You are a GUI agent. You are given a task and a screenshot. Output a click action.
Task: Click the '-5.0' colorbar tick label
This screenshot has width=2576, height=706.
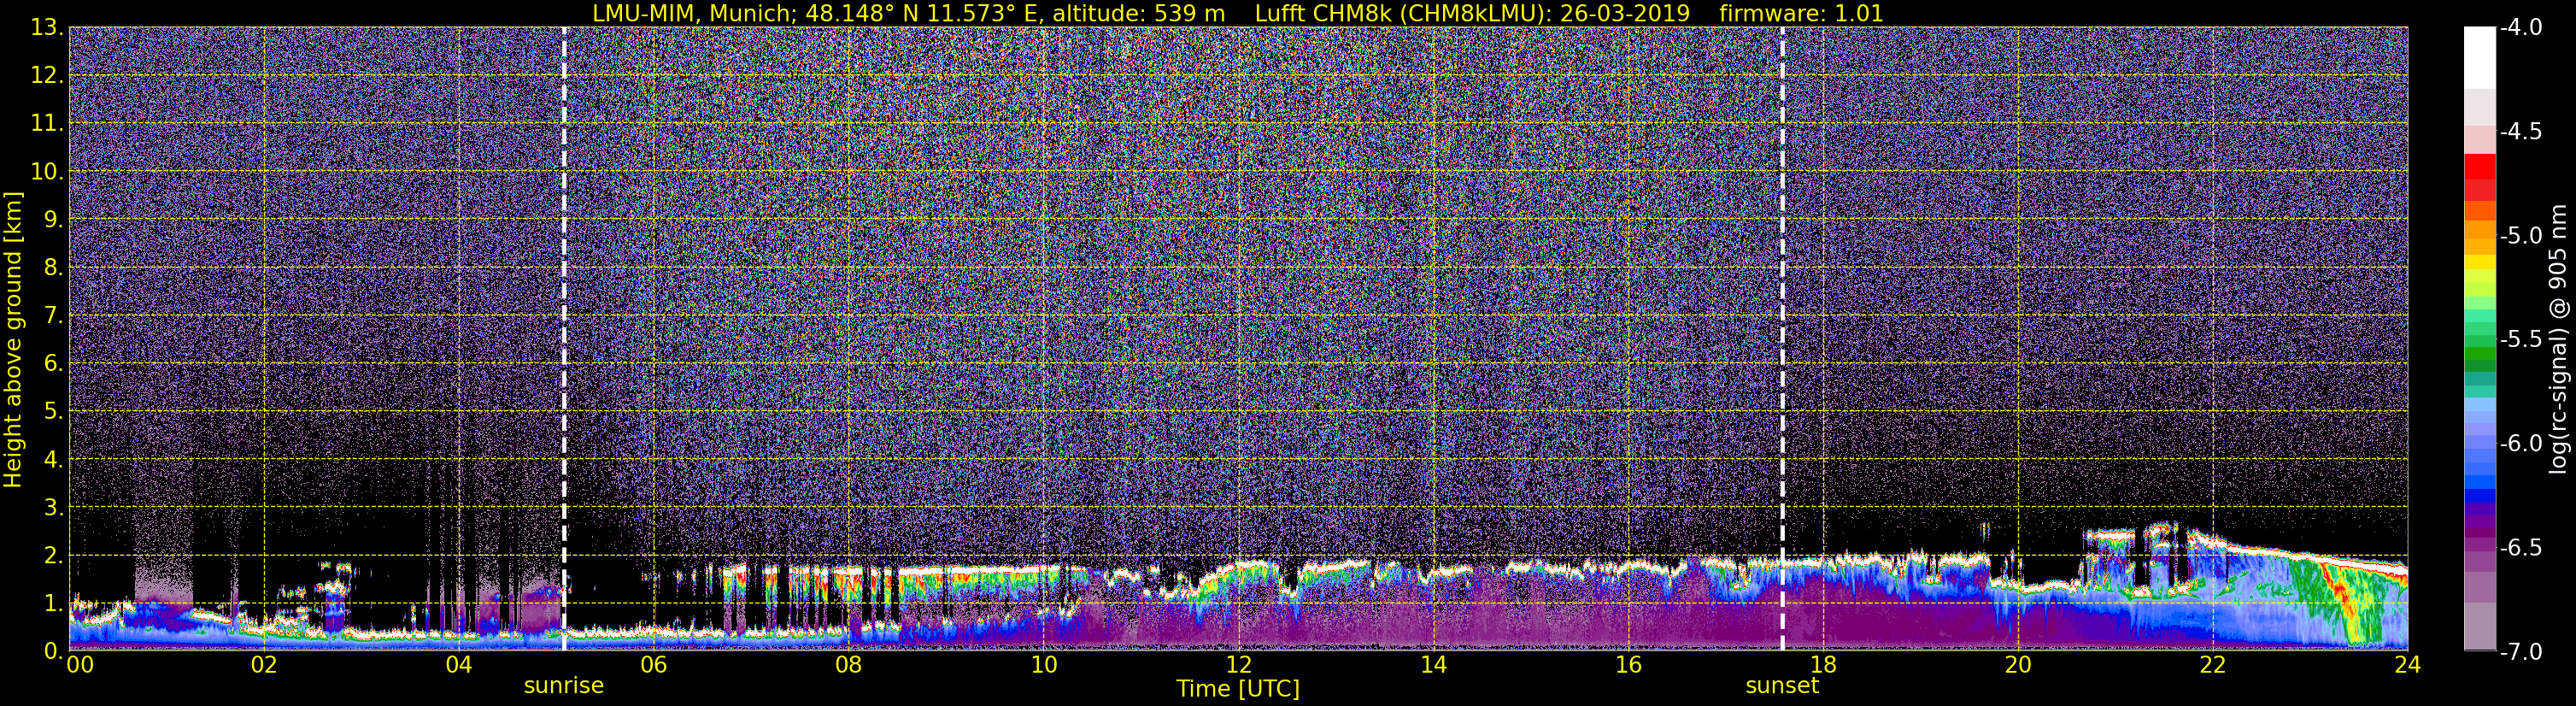pyautogui.click(x=2520, y=236)
